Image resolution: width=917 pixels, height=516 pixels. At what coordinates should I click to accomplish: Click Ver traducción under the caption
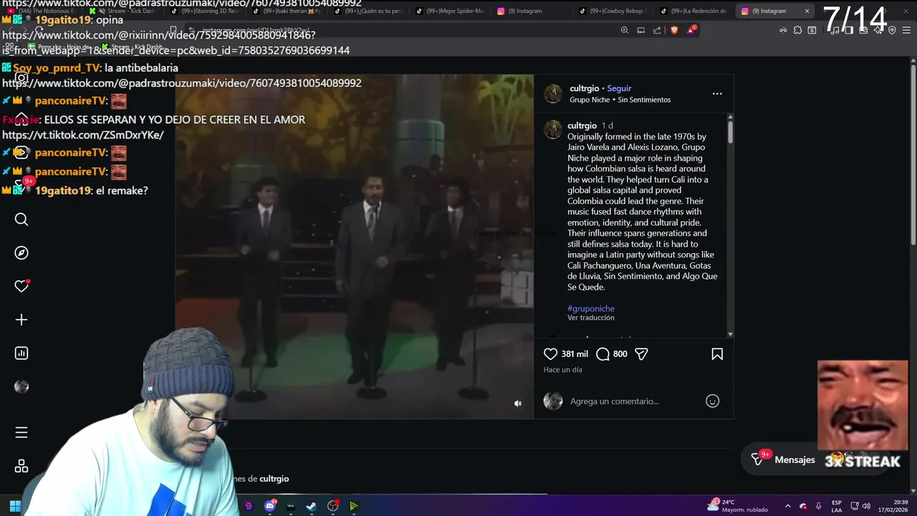591,318
